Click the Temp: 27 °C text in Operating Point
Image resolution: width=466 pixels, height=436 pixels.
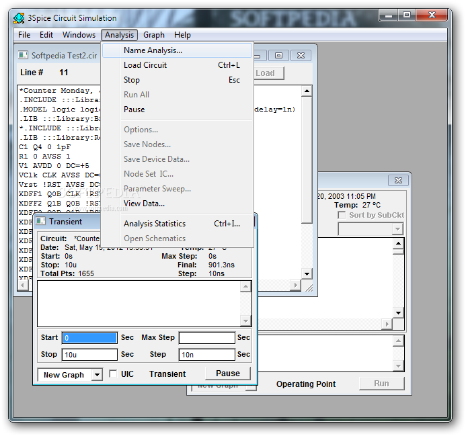pyautogui.click(x=357, y=205)
